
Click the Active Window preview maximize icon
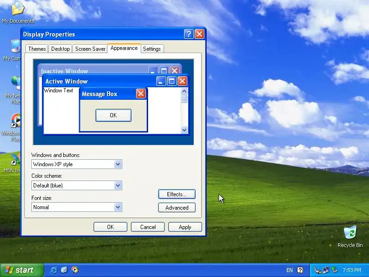point(172,81)
